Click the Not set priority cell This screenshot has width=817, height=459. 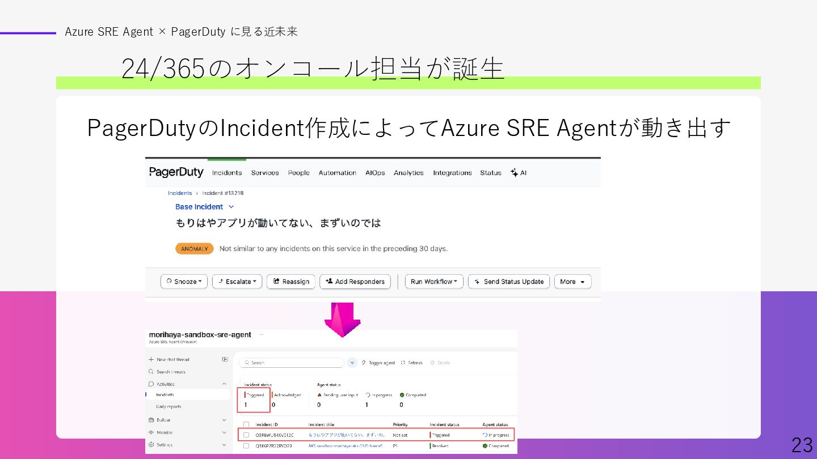point(400,435)
